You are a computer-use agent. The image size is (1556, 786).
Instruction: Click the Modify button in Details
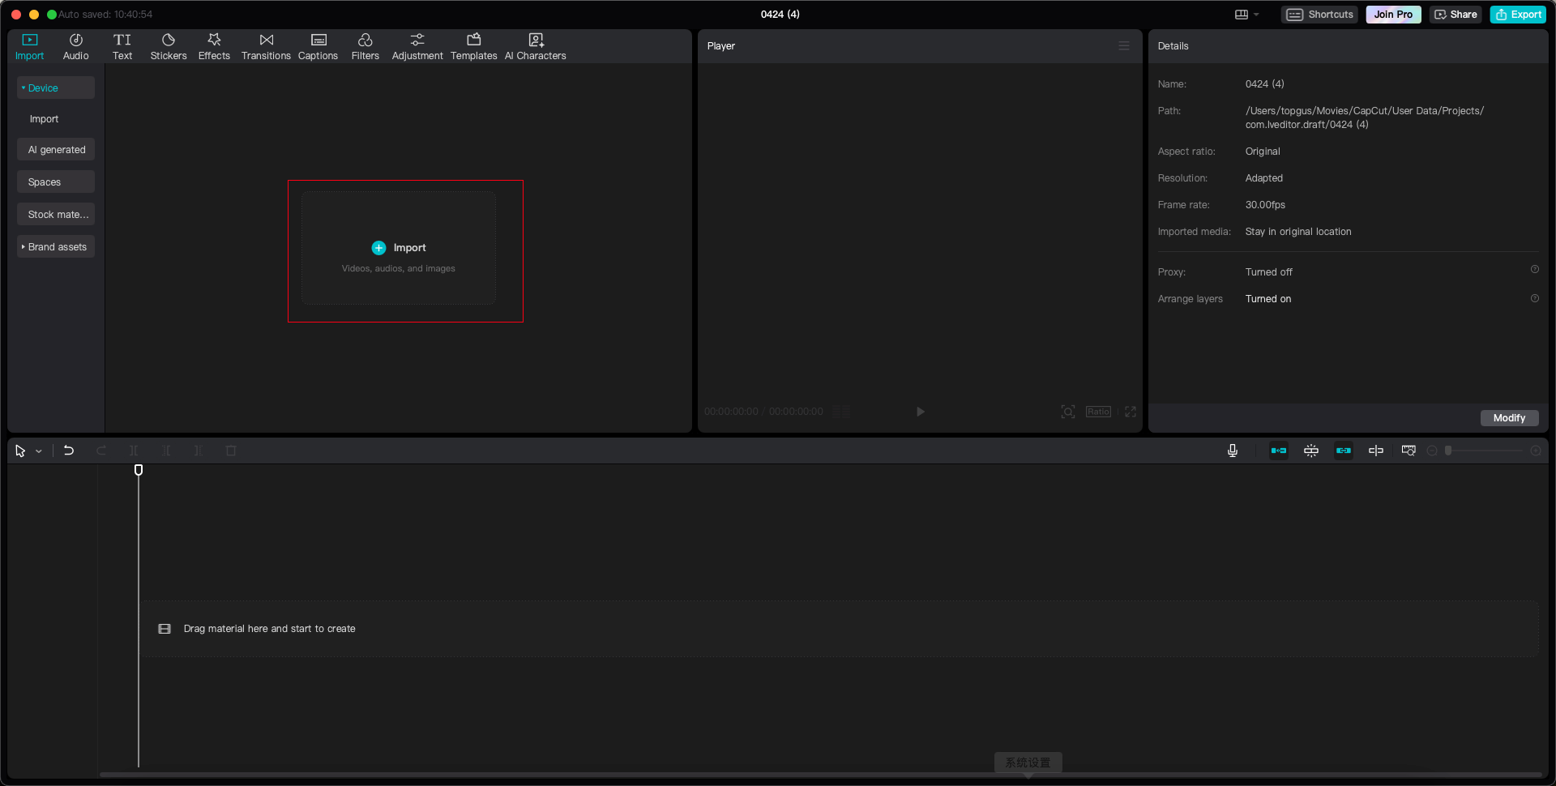(1509, 418)
